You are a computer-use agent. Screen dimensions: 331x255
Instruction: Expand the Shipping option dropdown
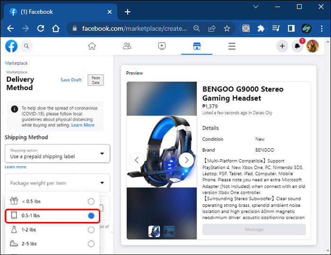coord(57,154)
